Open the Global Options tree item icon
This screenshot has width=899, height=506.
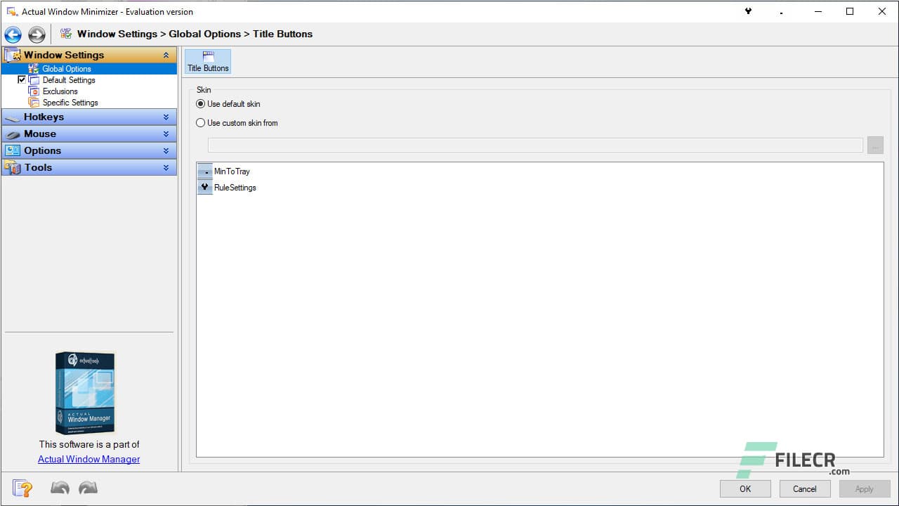[x=34, y=68]
